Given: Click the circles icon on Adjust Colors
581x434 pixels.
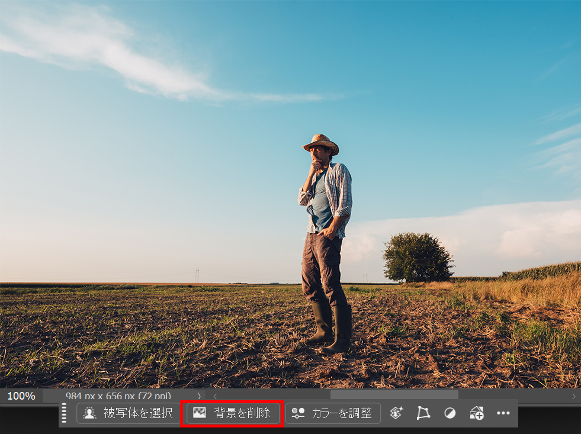Looking at the screenshot, I should pos(298,413).
